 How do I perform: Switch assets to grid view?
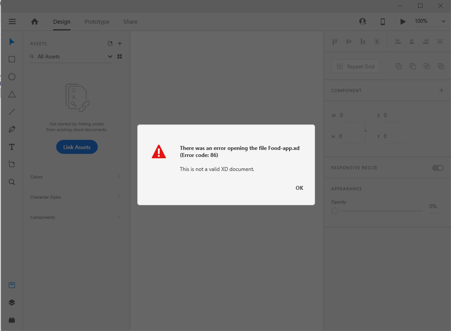tap(120, 56)
